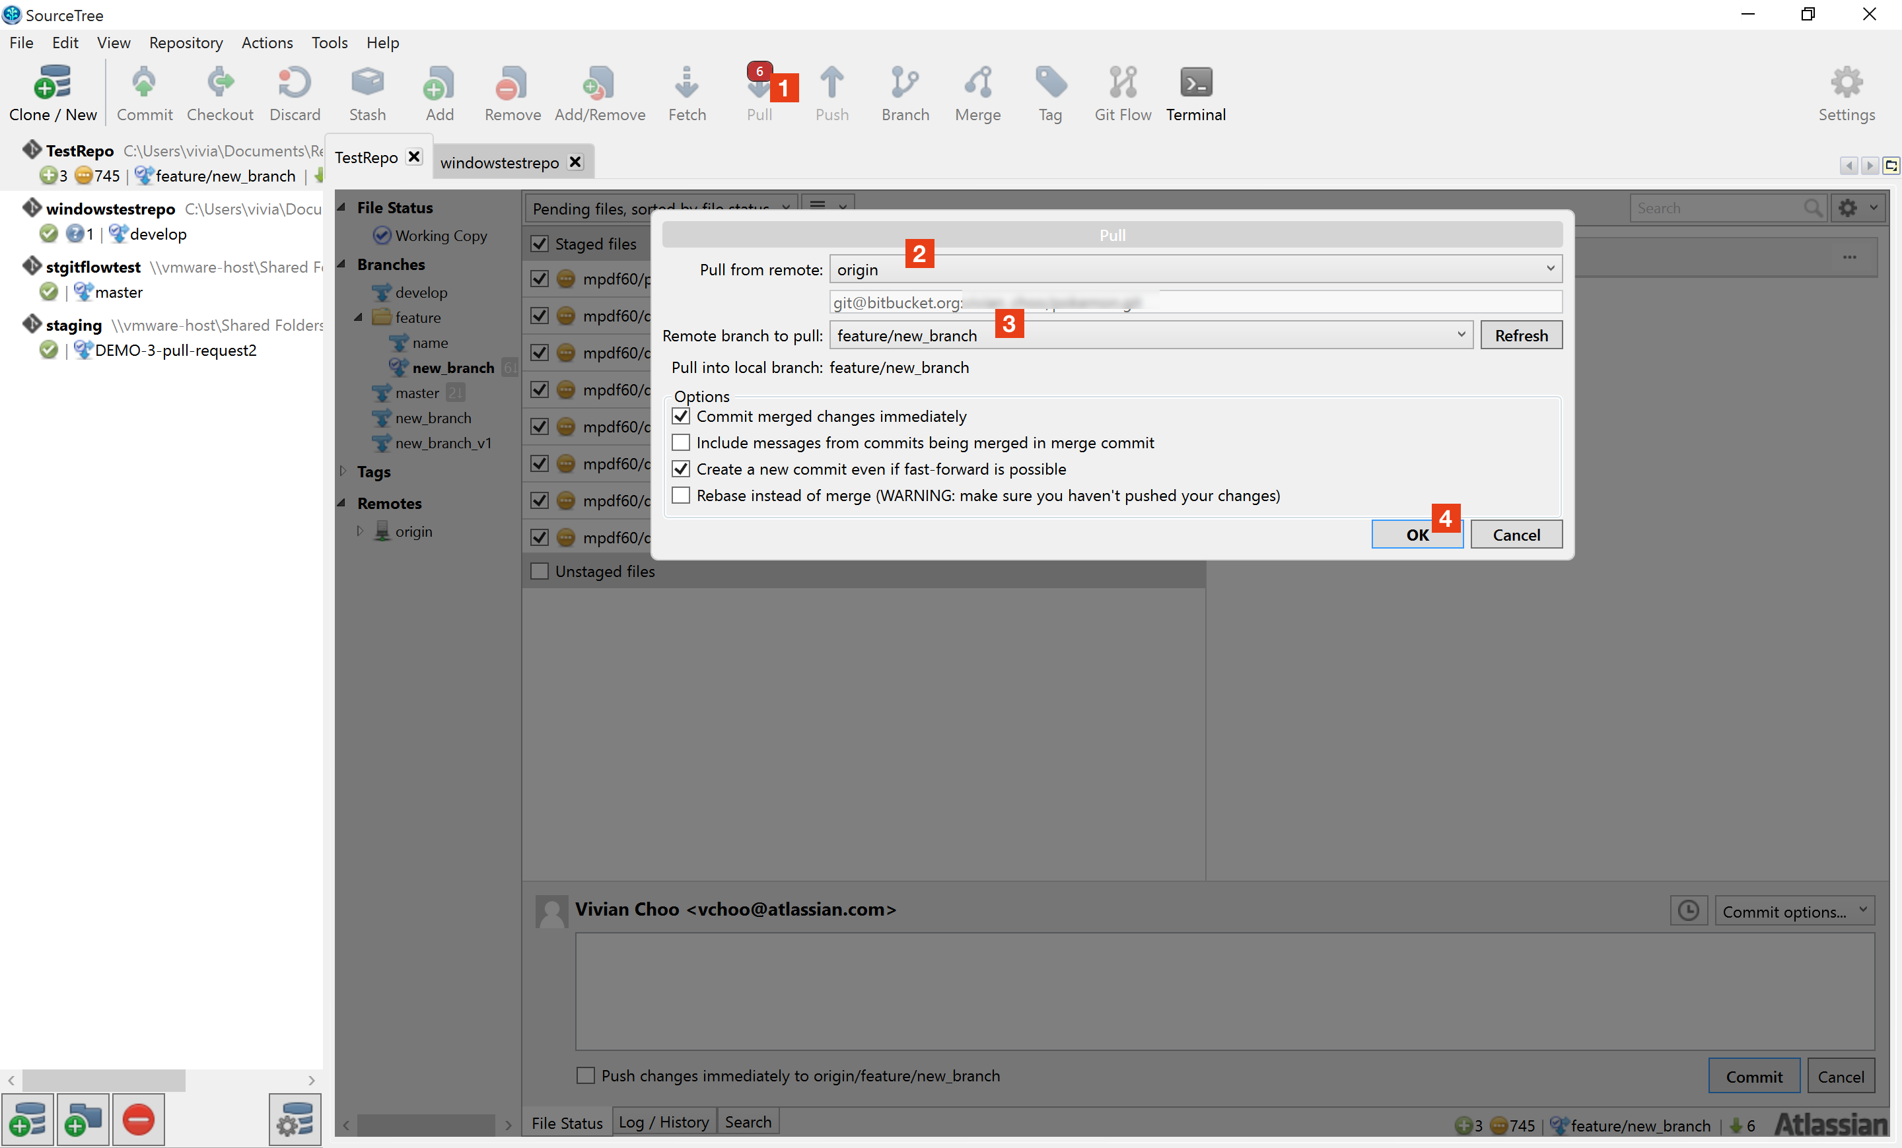Uncheck the first mpdf60/p staged file
Image resolution: width=1902 pixels, height=1148 pixels.
(540, 279)
